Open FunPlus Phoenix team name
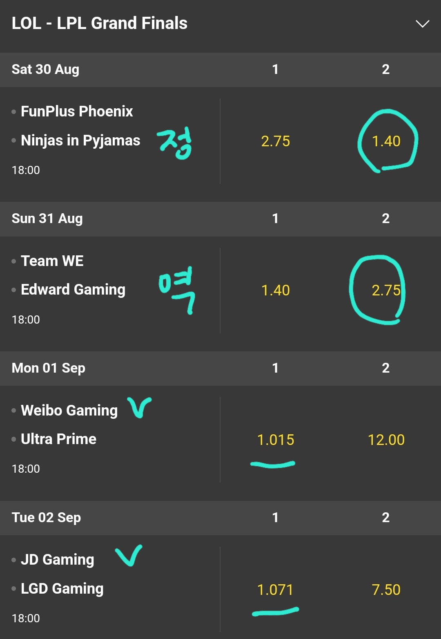 pos(77,111)
